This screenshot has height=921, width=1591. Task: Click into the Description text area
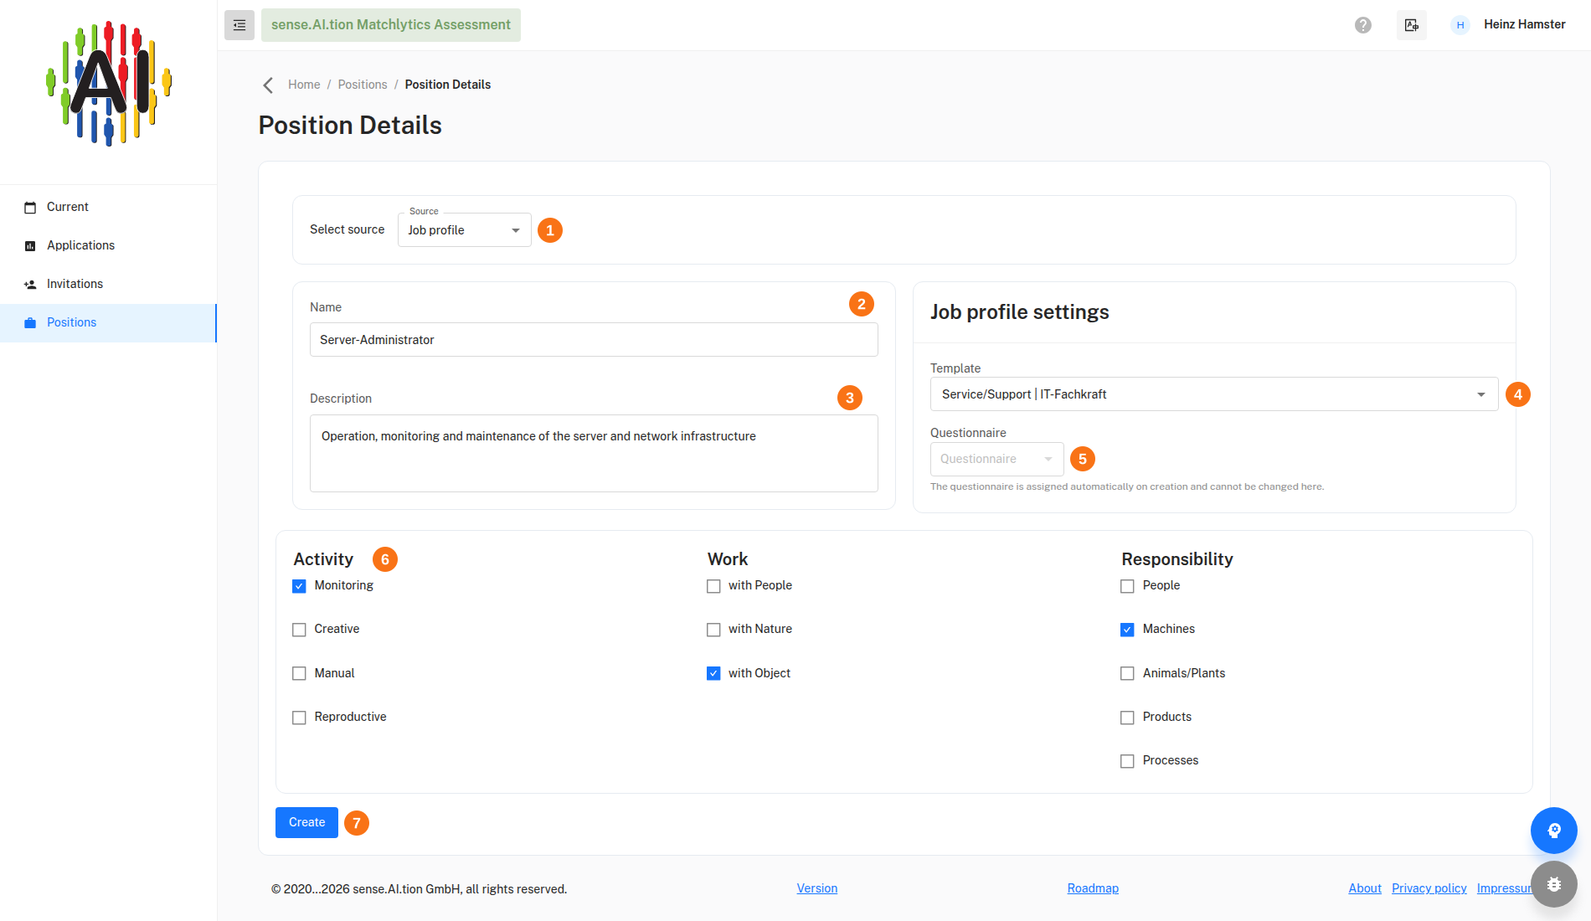[594, 453]
